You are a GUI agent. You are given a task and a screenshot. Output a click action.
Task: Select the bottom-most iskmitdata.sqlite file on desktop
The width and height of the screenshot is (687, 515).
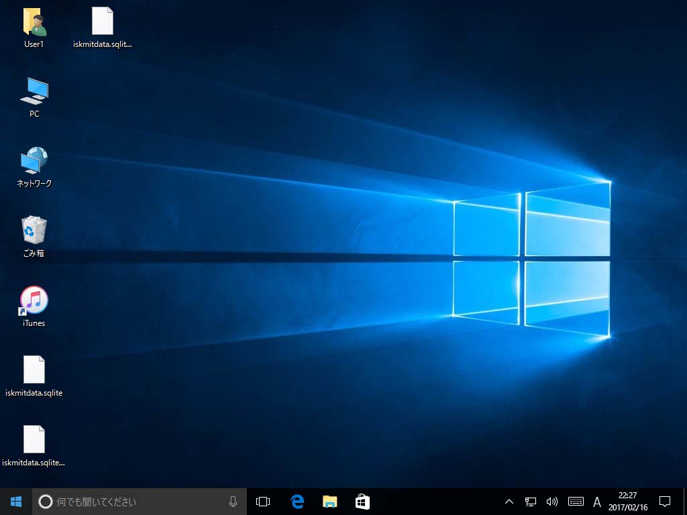(x=34, y=440)
